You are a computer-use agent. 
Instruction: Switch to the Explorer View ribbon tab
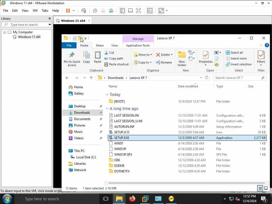coord(114,45)
